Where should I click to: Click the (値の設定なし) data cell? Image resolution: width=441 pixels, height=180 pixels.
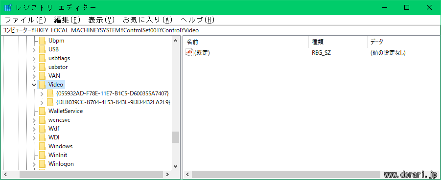(388, 53)
